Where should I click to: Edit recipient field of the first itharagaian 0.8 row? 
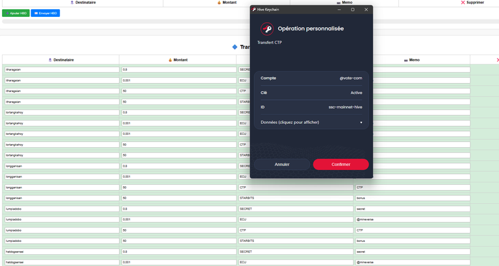[x=62, y=69]
